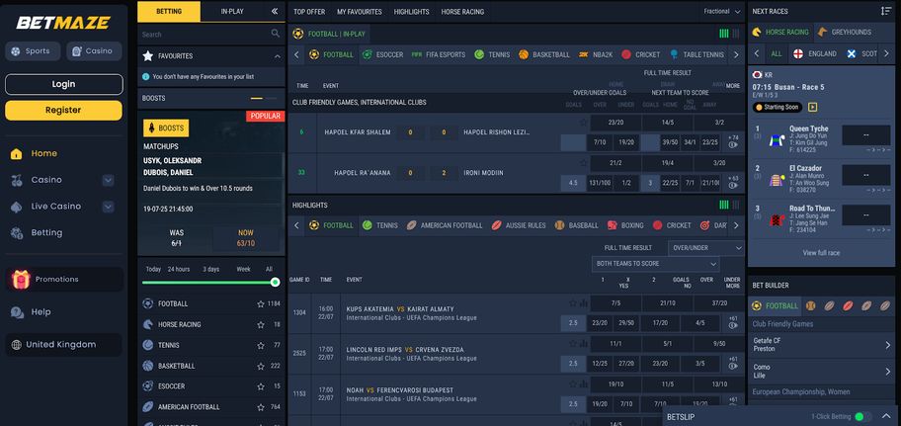This screenshot has height=426, width=901.
Task: Star the Lincoln Red Imps match
Action: point(573,344)
